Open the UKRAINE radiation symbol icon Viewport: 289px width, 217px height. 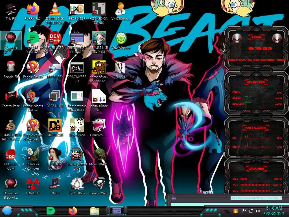point(33,186)
